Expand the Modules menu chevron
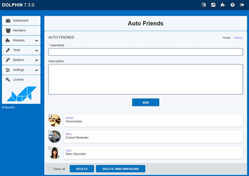This screenshot has width=249, height=176. coord(36,40)
